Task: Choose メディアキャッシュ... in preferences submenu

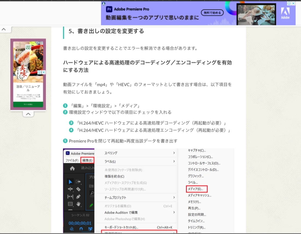Action: (x=199, y=195)
